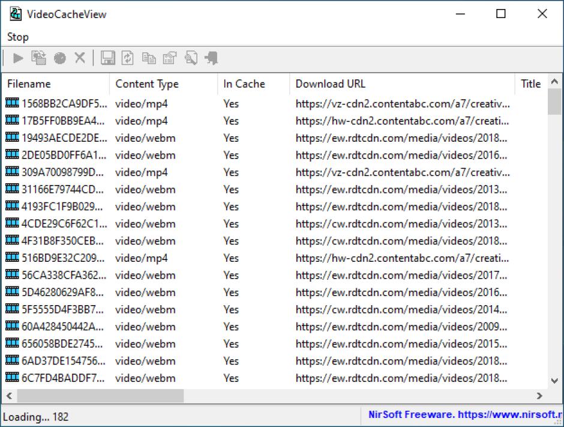The image size is (564, 427).
Task: Click film icon of row 4F31B8F350CEB
Action: pyautogui.click(x=12, y=240)
